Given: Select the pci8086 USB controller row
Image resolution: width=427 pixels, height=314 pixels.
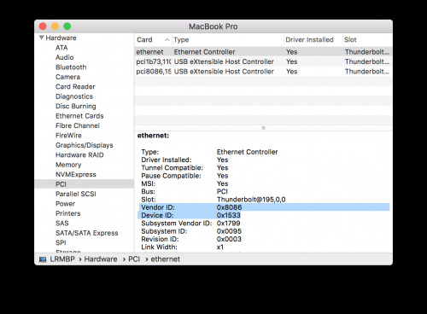Looking at the screenshot, I should coord(263,72).
